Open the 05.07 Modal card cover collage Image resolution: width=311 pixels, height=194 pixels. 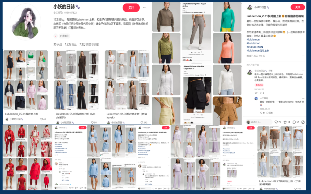click(x=76, y=80)
